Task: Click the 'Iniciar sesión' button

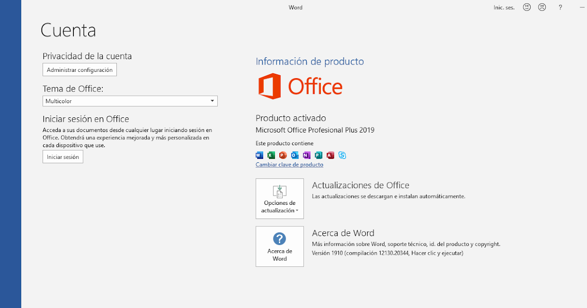Action: (x=63, y=156)
